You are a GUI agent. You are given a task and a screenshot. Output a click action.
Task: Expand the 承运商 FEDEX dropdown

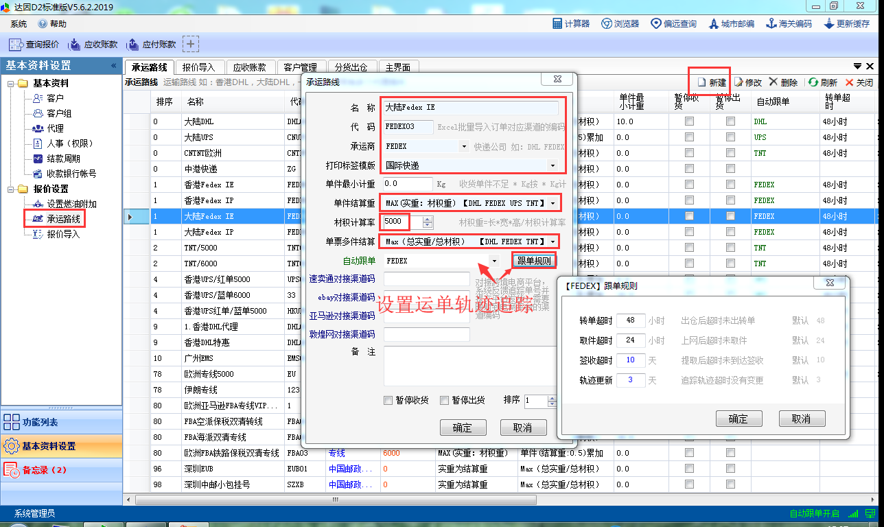coord(464,147)
